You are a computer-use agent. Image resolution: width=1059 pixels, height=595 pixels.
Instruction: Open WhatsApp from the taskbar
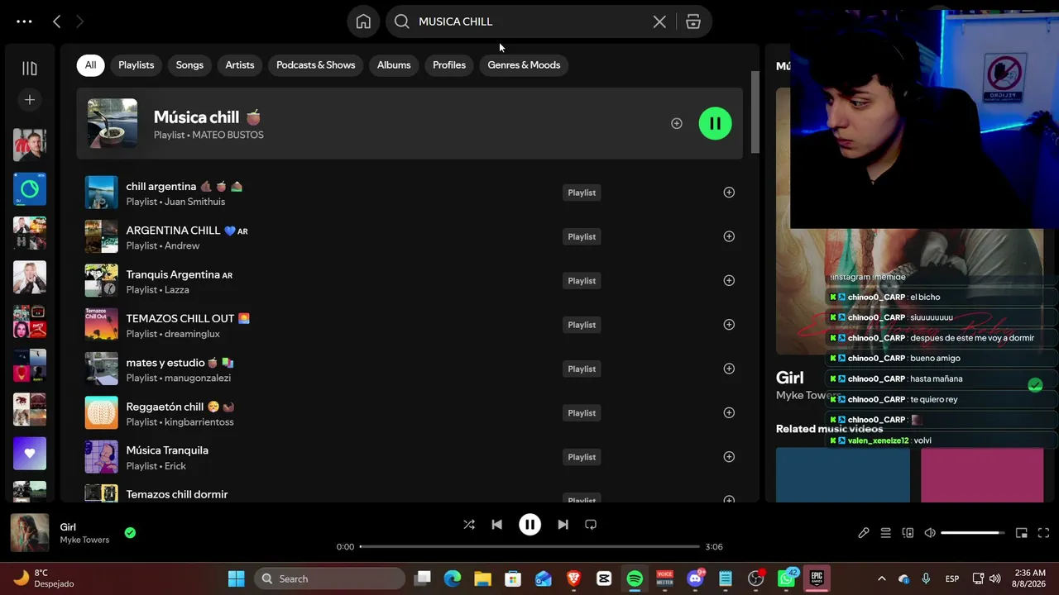point(786,578)
